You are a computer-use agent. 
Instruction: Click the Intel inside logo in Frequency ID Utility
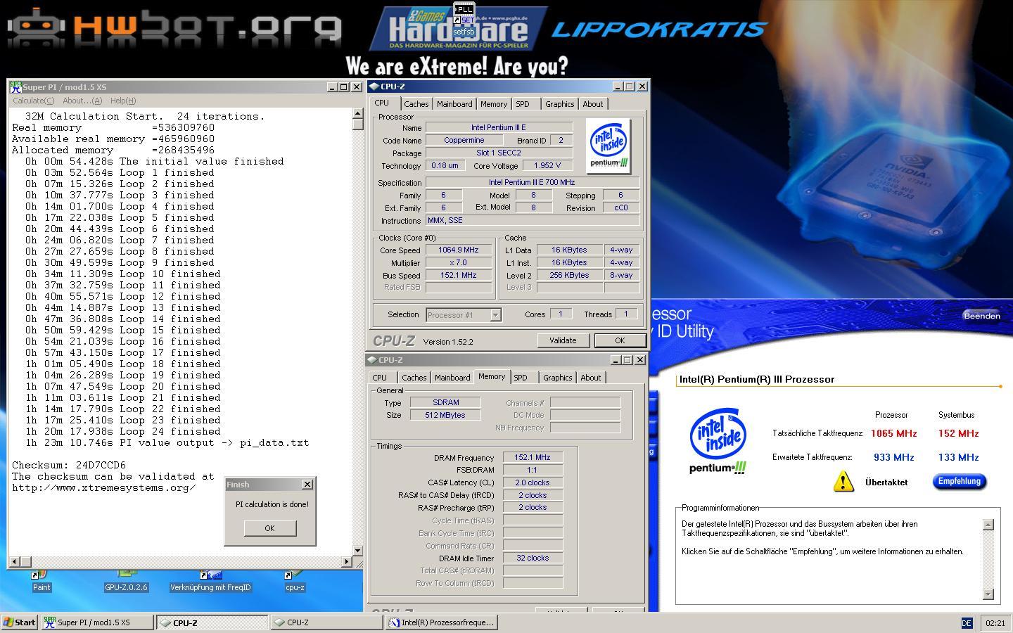pos(718,440)
